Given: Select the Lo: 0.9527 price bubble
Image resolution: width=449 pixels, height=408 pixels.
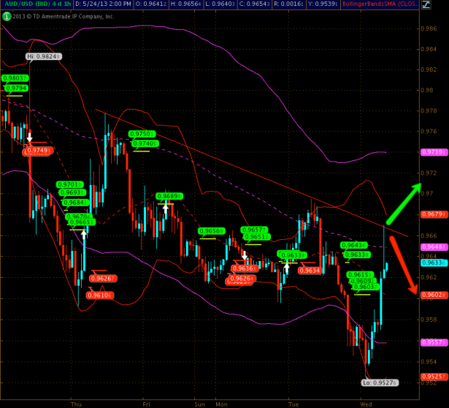Looking at the screenshot, I should [380, 382].
